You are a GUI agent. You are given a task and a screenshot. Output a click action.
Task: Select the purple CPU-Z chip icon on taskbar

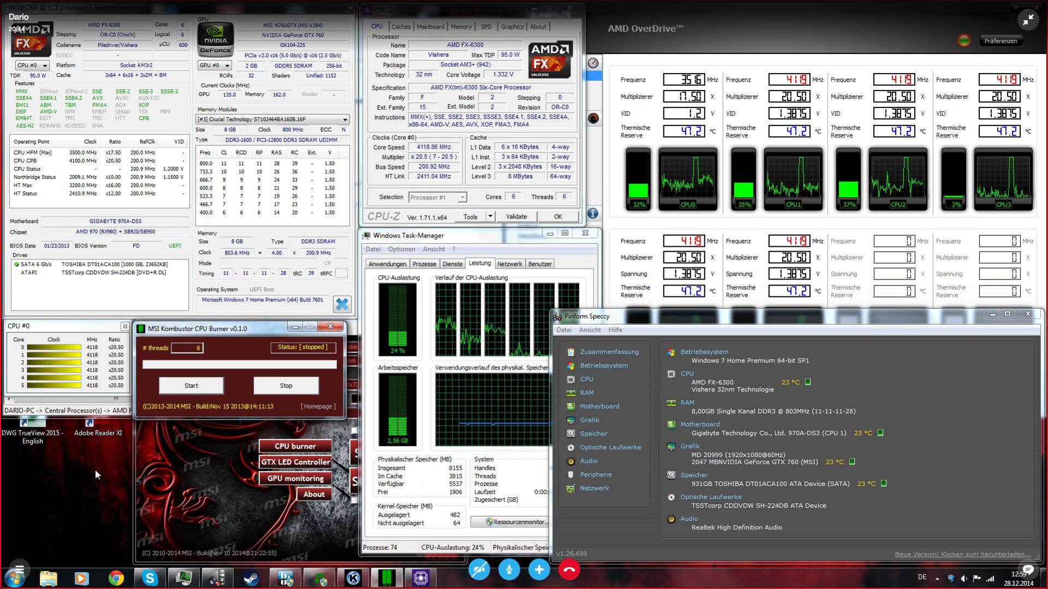click(421, 578)
